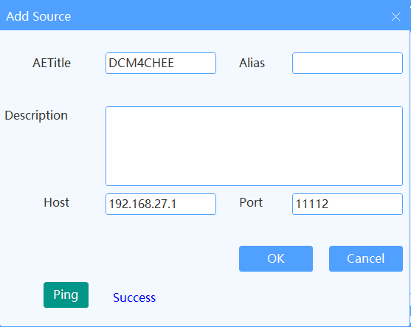411x327 pixels.
Task: Click the Port label text
Action: tap(251, 202)
